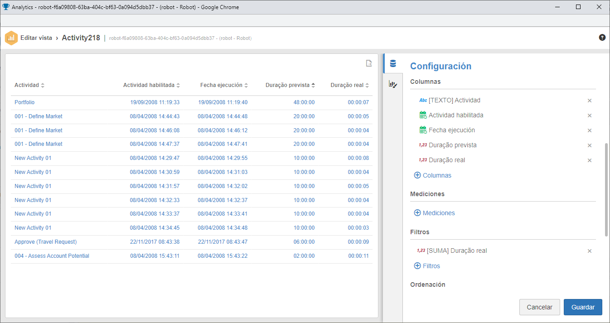Image resolution: width=610 pixels, height=323 pixels.
Task: Click the configuration panel vertical scrollbar
Action: pos(606,189)
